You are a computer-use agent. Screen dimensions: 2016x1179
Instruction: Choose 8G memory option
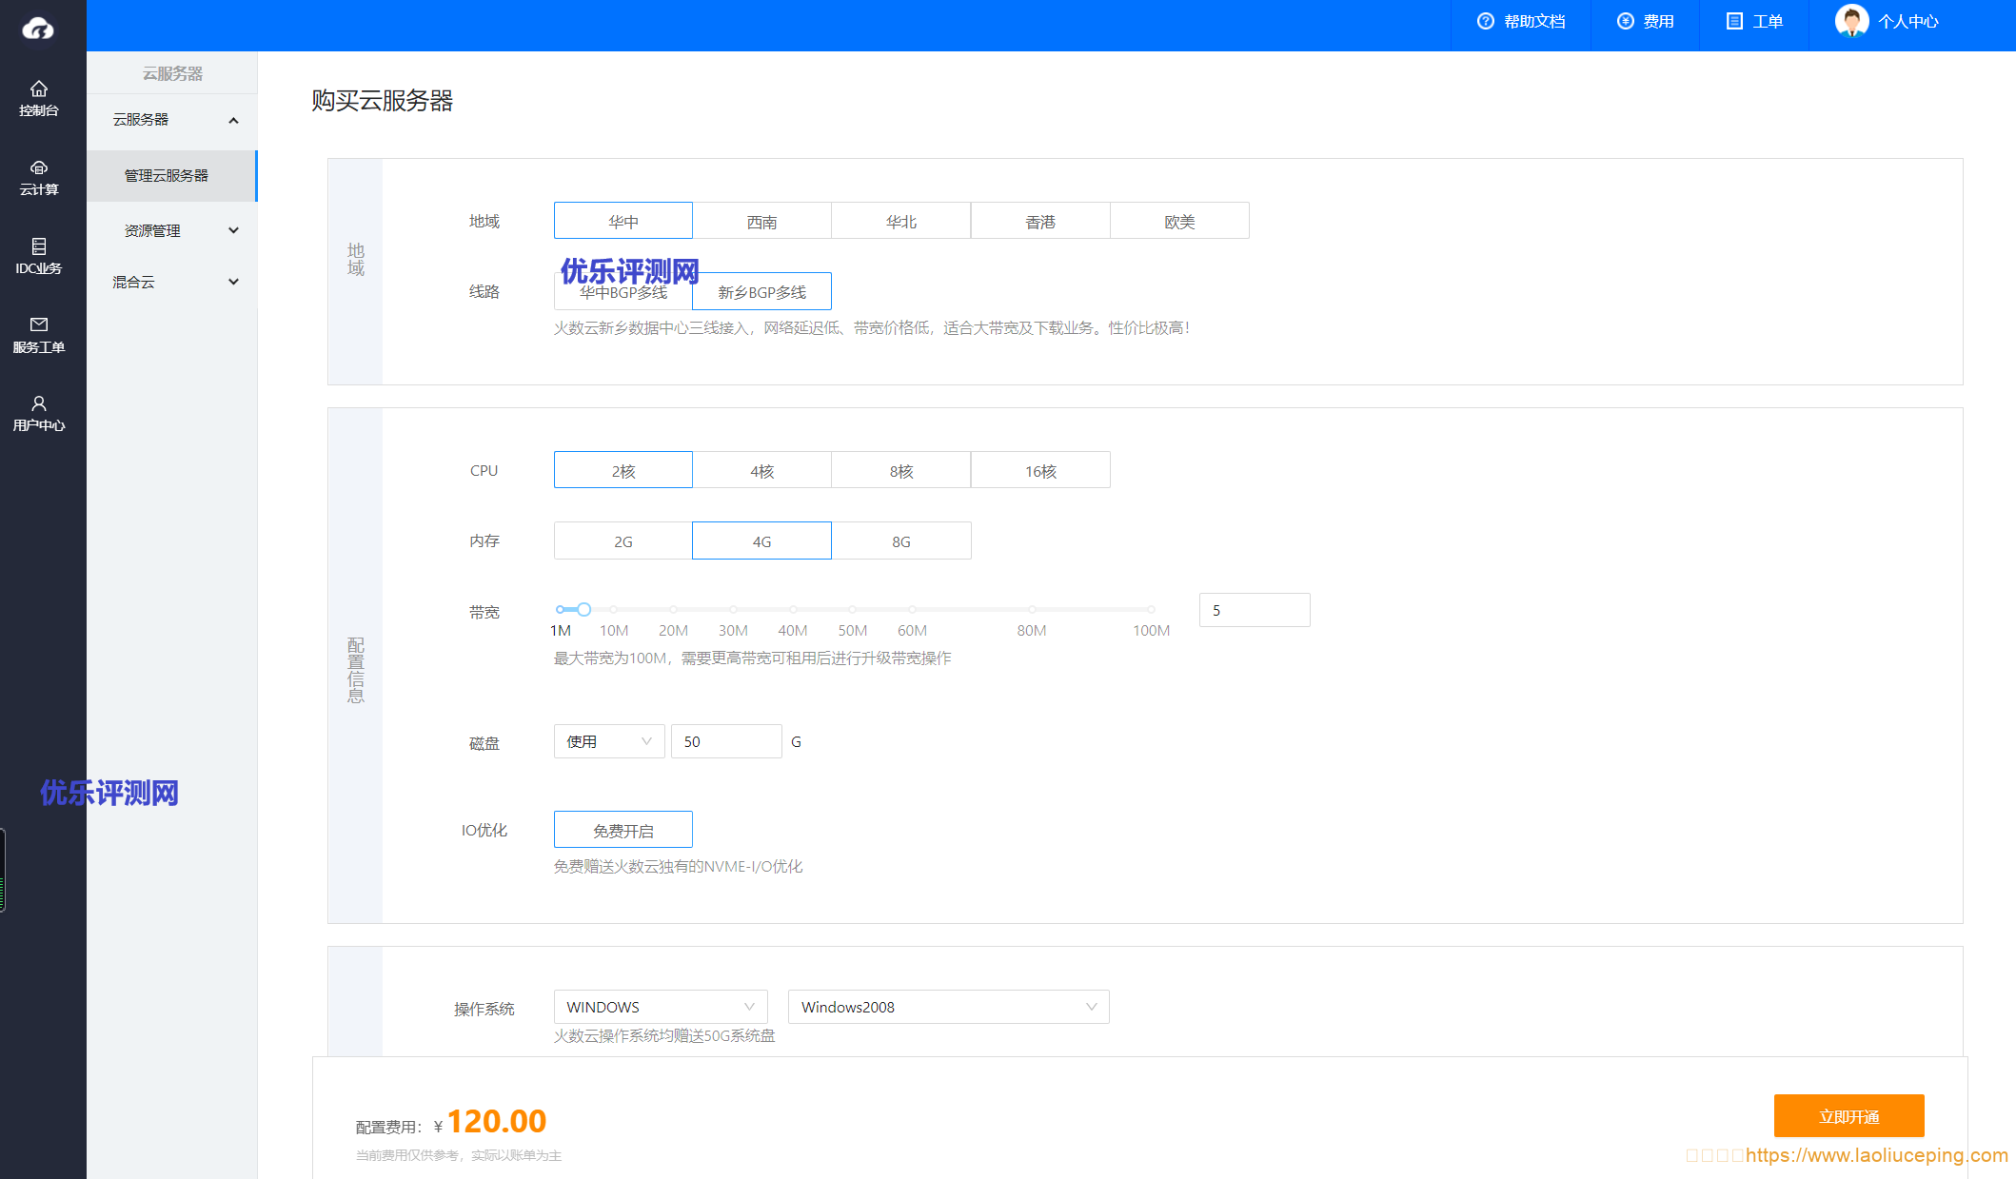(900, 541)
